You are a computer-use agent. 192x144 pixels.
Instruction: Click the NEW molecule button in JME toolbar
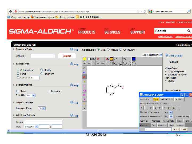pos(93,59)
